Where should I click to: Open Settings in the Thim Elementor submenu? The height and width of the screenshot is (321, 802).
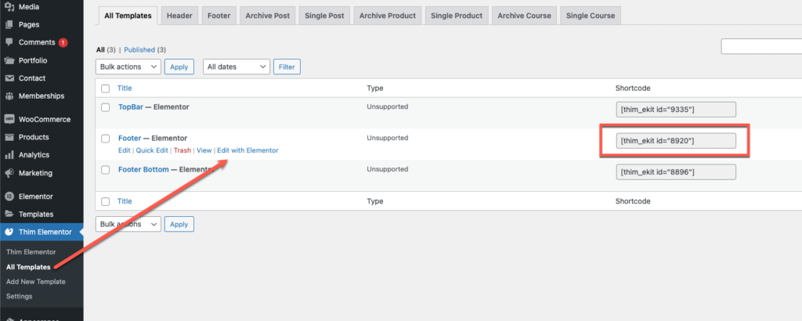[x=19, y=297]
